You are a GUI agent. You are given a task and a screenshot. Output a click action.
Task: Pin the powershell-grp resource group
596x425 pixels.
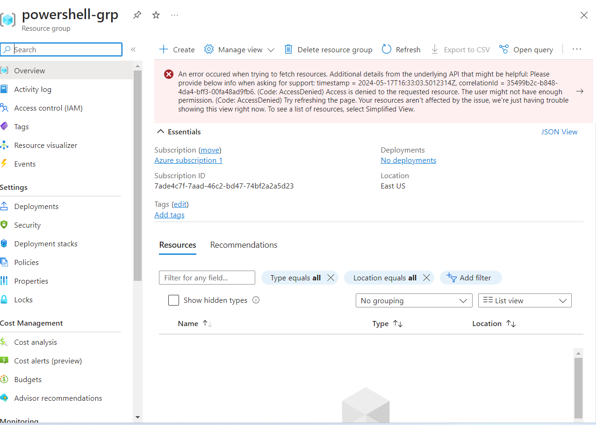(x=137, y=15)
